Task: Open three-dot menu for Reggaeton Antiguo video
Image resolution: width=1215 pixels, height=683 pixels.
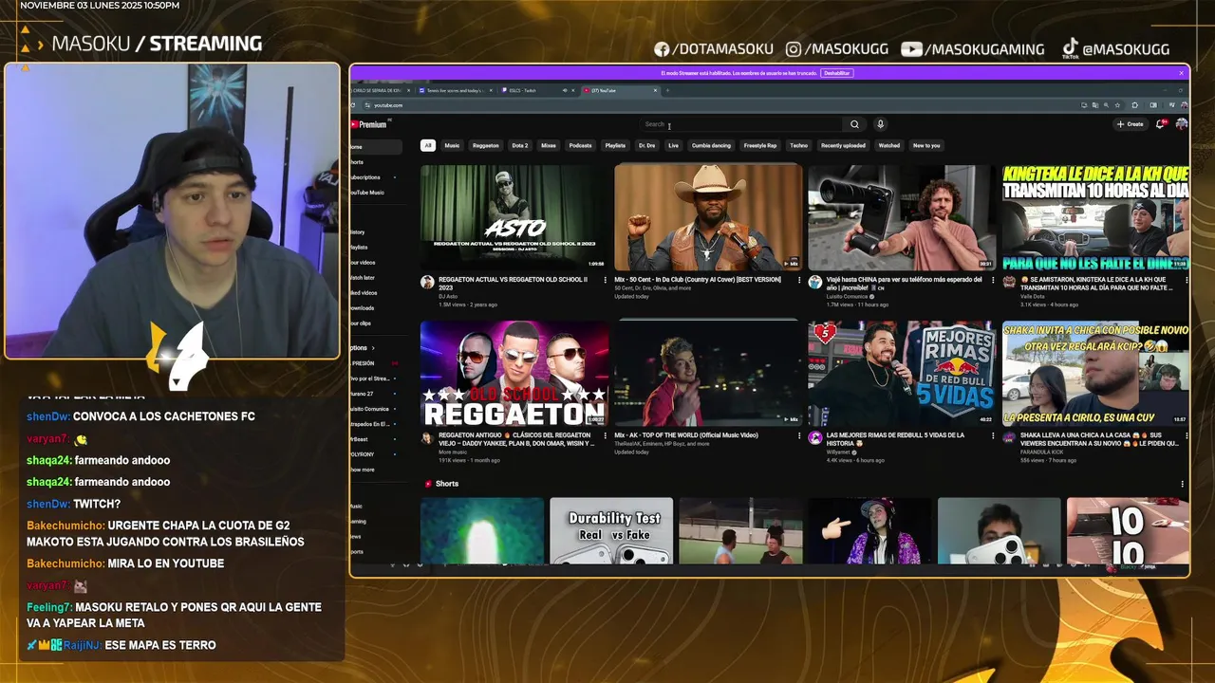Action: coord(605,436)
